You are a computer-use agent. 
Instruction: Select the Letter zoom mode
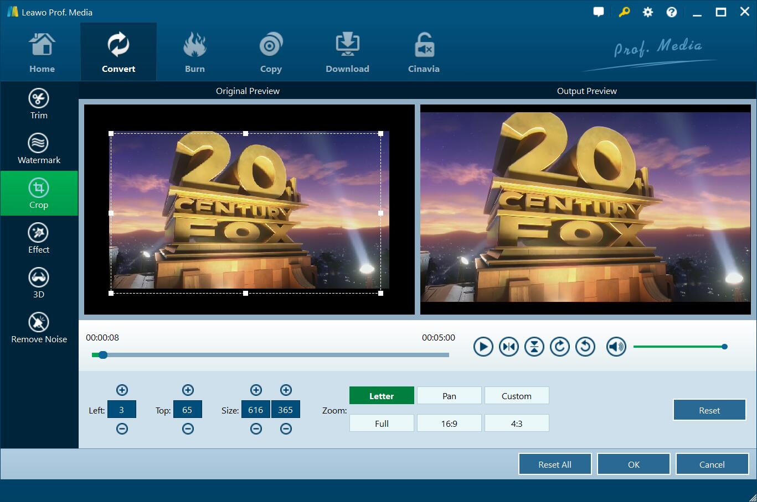[382, 396]
